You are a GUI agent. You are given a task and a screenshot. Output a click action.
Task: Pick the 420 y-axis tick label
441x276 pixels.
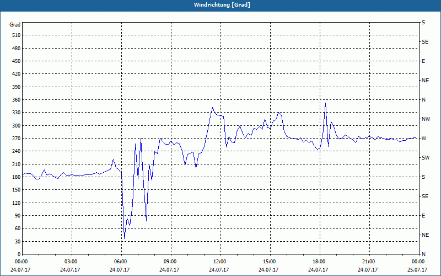(17, 74)
